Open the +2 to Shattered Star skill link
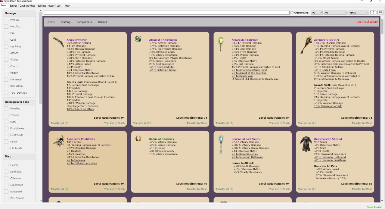 [162, 67]
